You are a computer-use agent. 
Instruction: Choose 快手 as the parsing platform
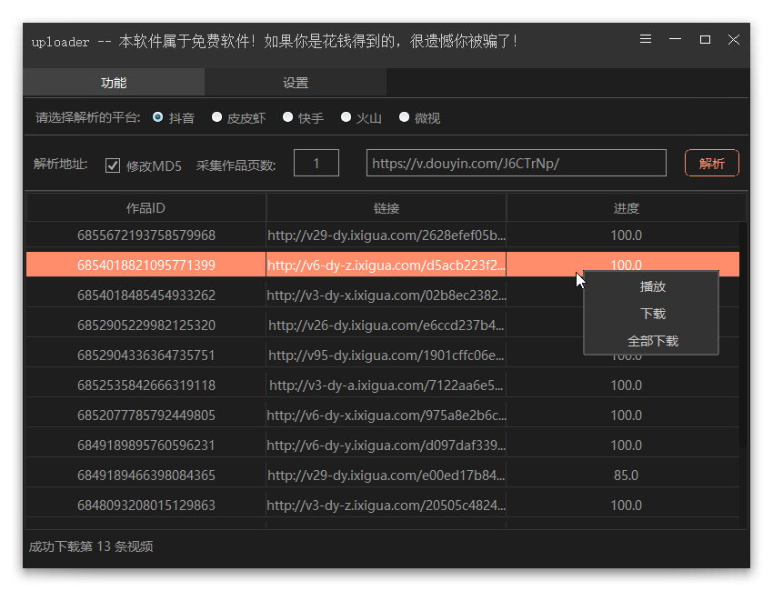tap(287, 117)
